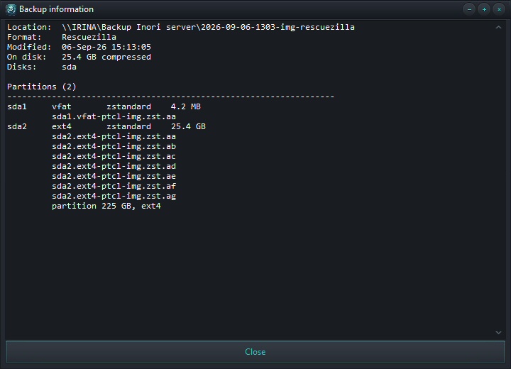Maximize the Backup information window
Viewport: 511px width, 369px height.
pyautogui.click(x=484, y=9)
